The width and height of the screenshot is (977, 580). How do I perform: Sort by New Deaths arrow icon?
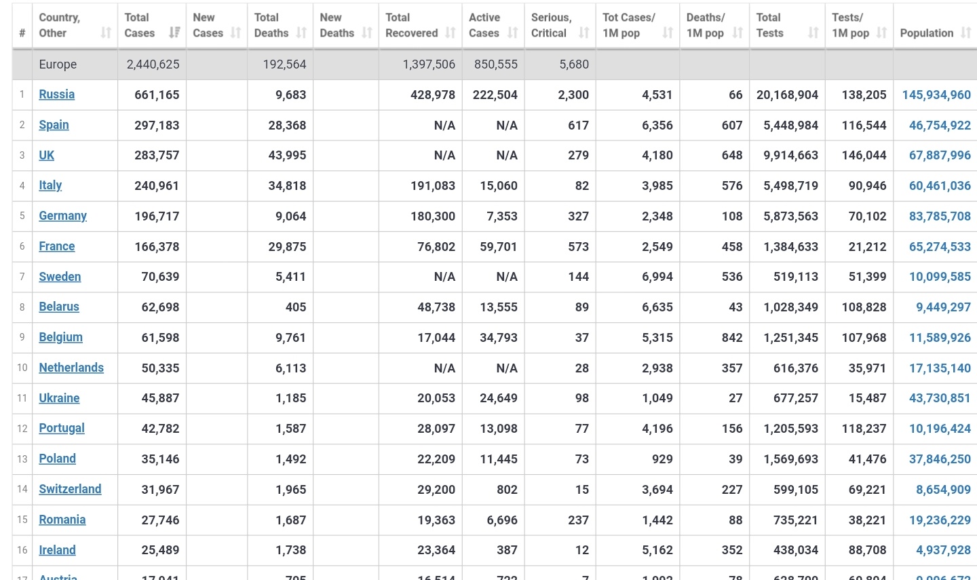pyautogui.click(x=367, y=33)
